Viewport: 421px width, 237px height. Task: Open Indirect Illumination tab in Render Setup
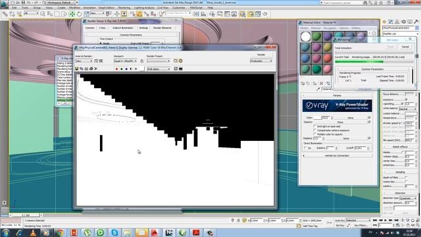click(123, 28)
